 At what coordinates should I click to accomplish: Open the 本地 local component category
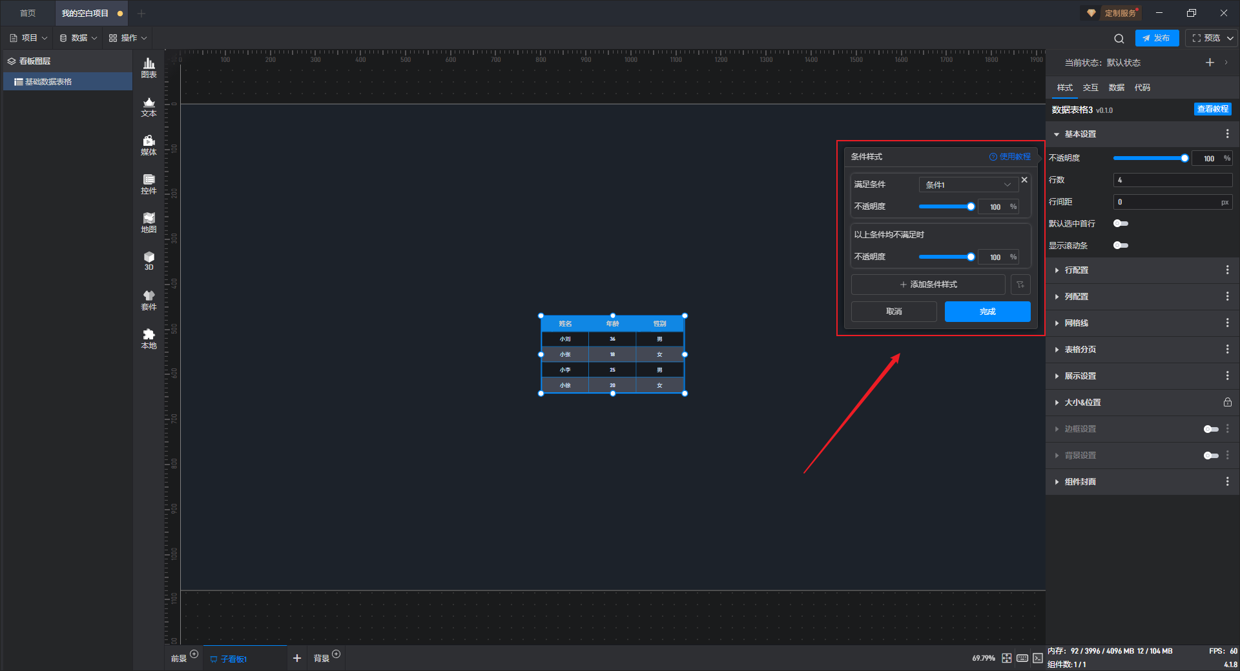[149, 339]
